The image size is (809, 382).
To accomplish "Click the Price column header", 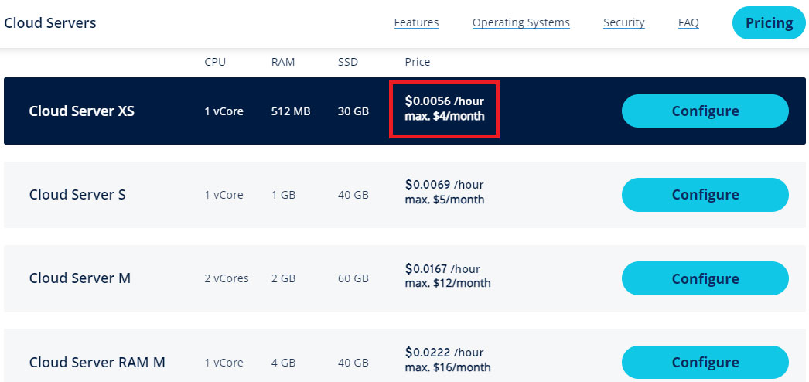I will click(418, 62).
